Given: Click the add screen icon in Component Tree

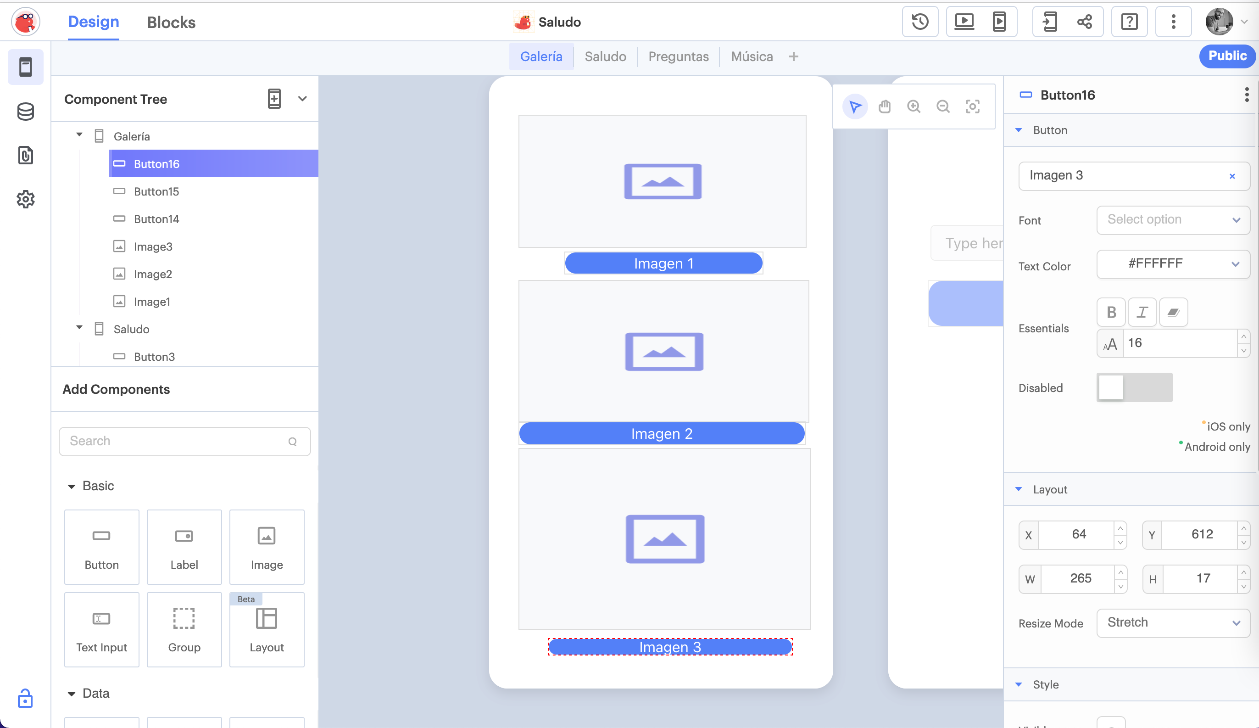Looking at the screenshot, I should (274, 98).
